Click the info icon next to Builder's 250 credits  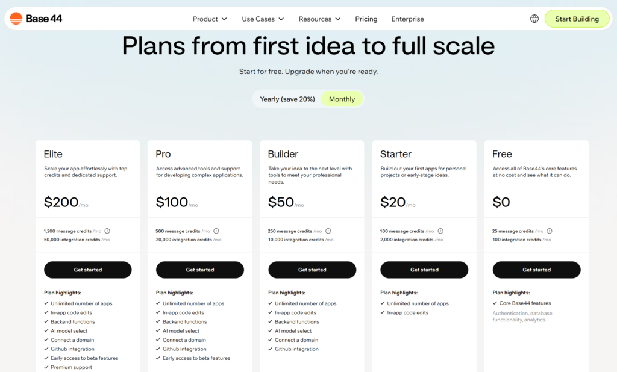click(328, 231)
